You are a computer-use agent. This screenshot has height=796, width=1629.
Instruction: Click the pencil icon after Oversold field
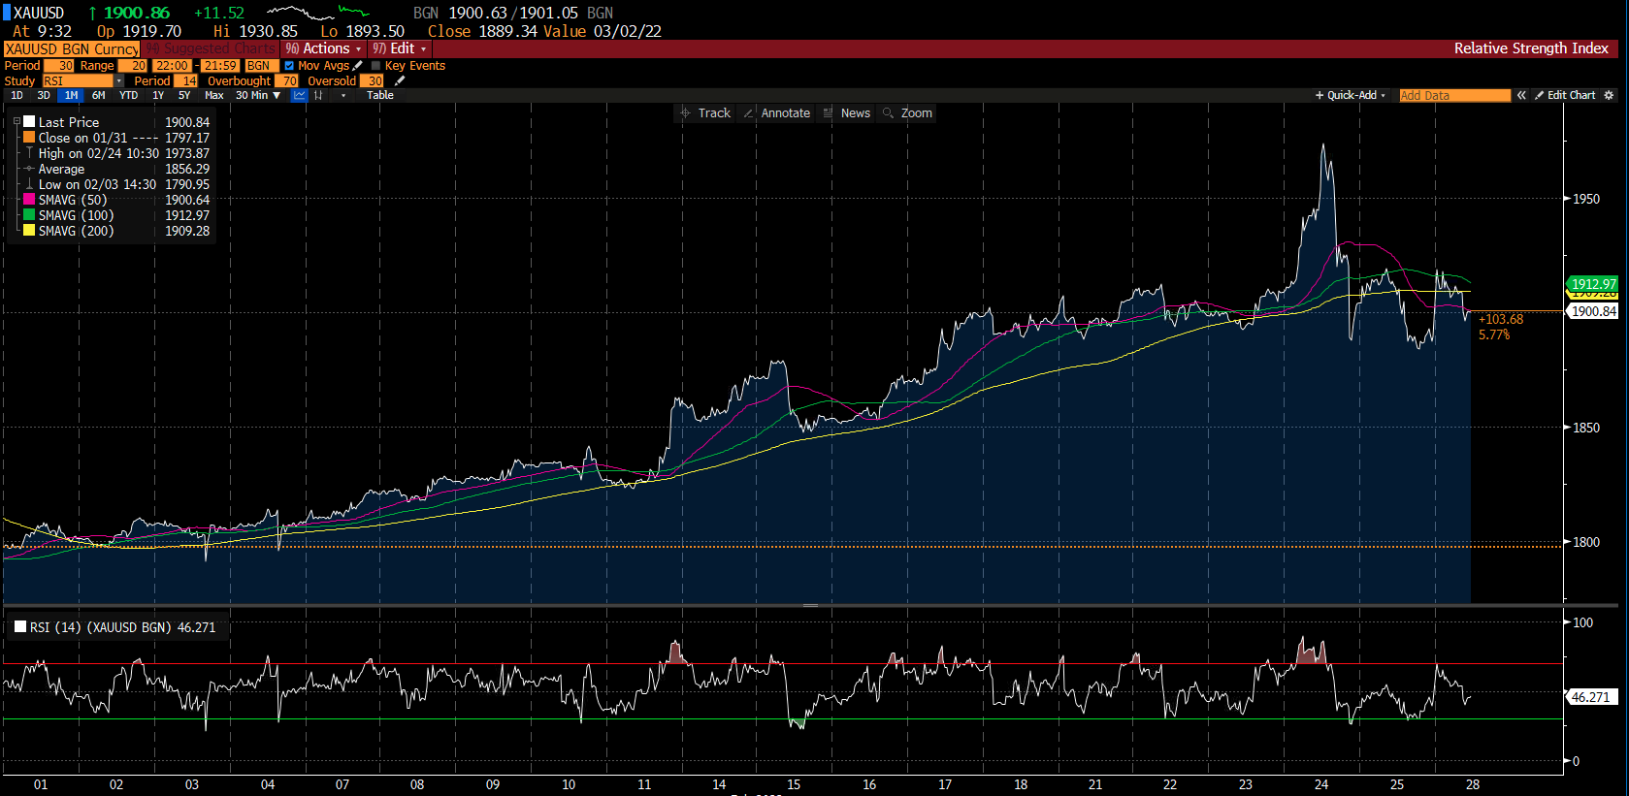[400, 81]
